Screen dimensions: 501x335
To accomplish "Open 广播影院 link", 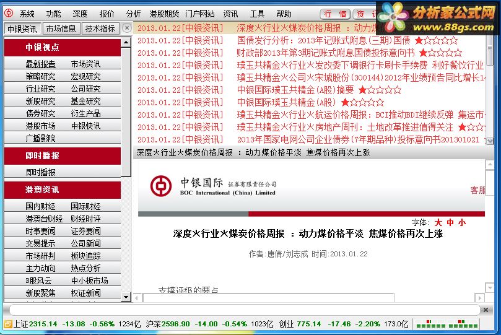I will coord(41,138).
